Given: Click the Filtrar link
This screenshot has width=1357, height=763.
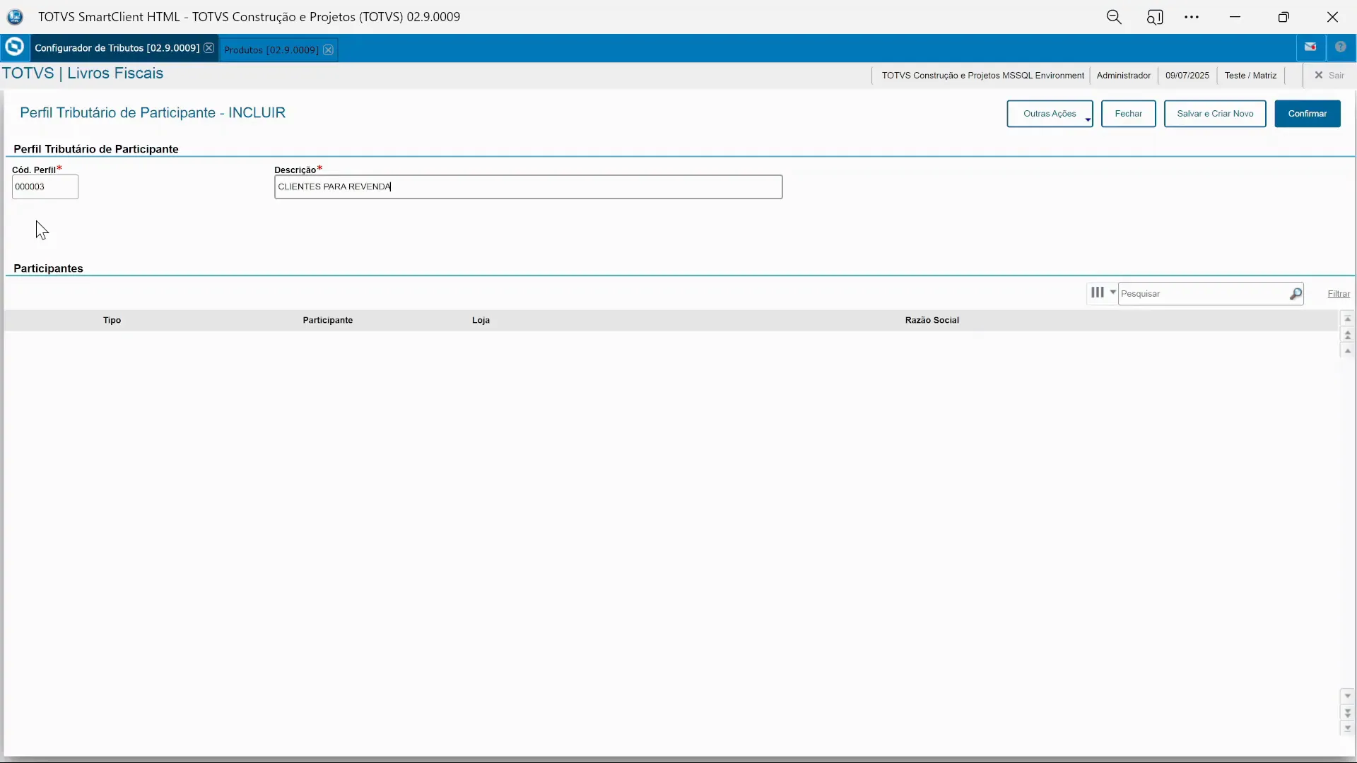Looking at the screenshot, I should tap(1338, 294).
